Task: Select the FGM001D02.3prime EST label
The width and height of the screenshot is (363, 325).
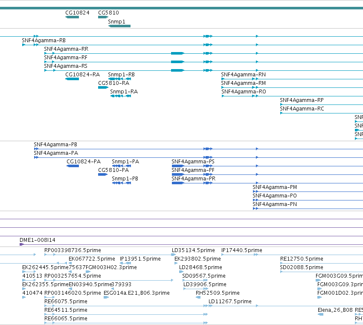Action: tap(340, 293)
